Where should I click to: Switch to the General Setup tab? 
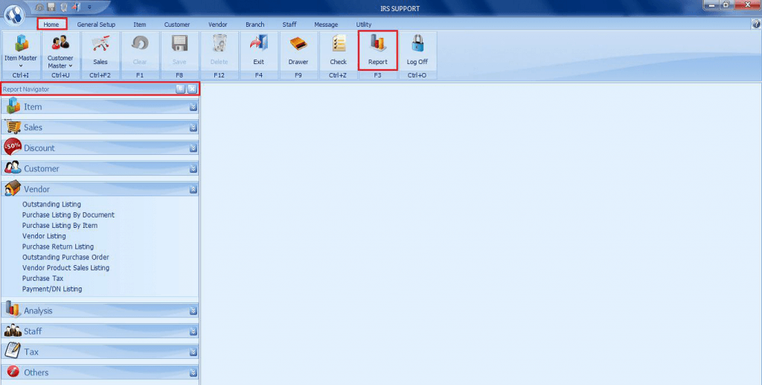96,25
